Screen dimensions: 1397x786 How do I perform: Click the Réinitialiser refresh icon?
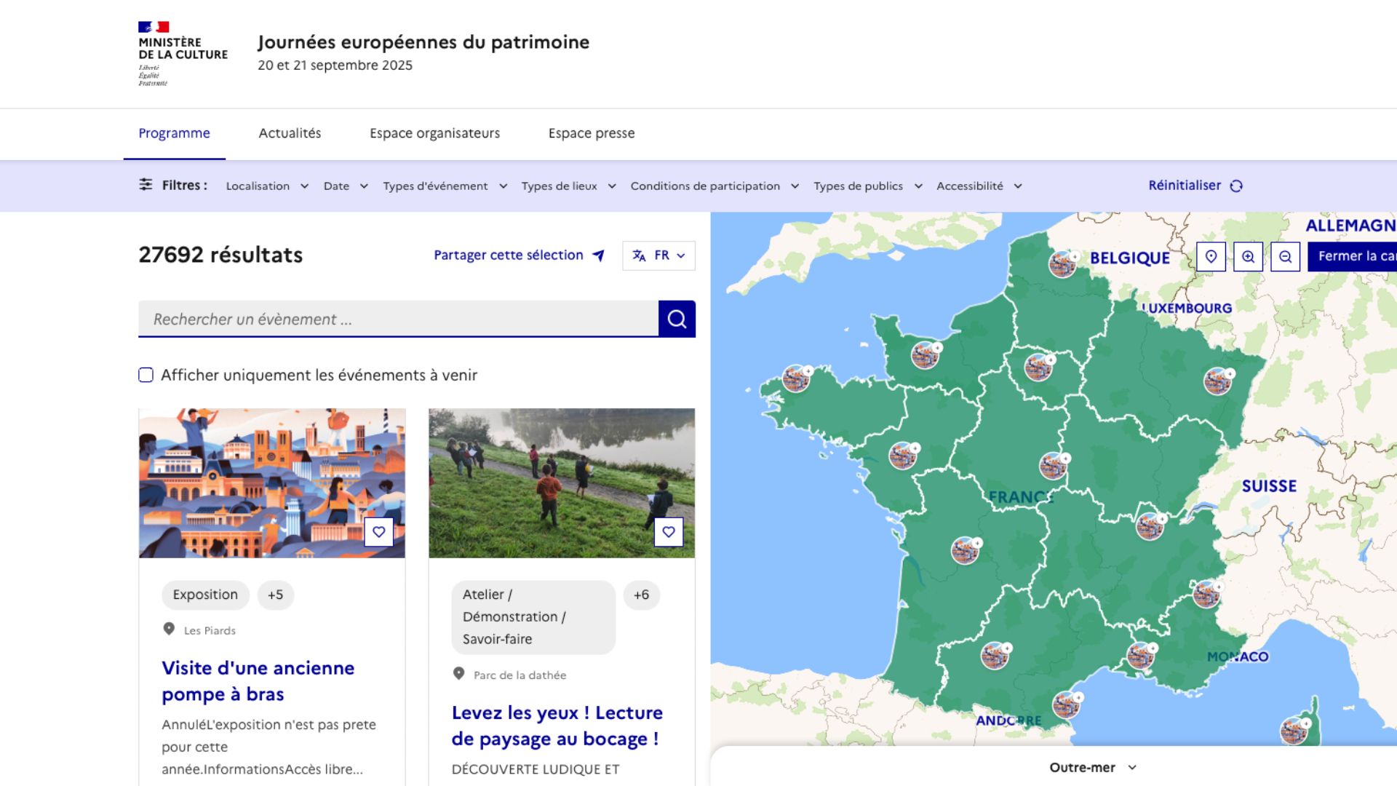tap(1236, 186)
